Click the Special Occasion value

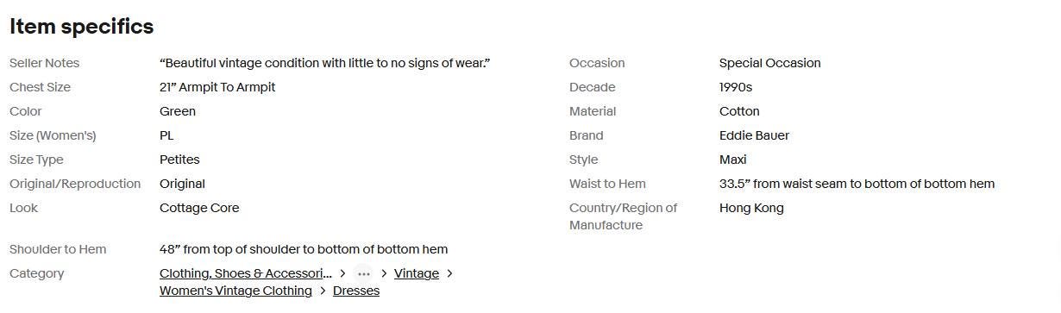tap(770, 63)
